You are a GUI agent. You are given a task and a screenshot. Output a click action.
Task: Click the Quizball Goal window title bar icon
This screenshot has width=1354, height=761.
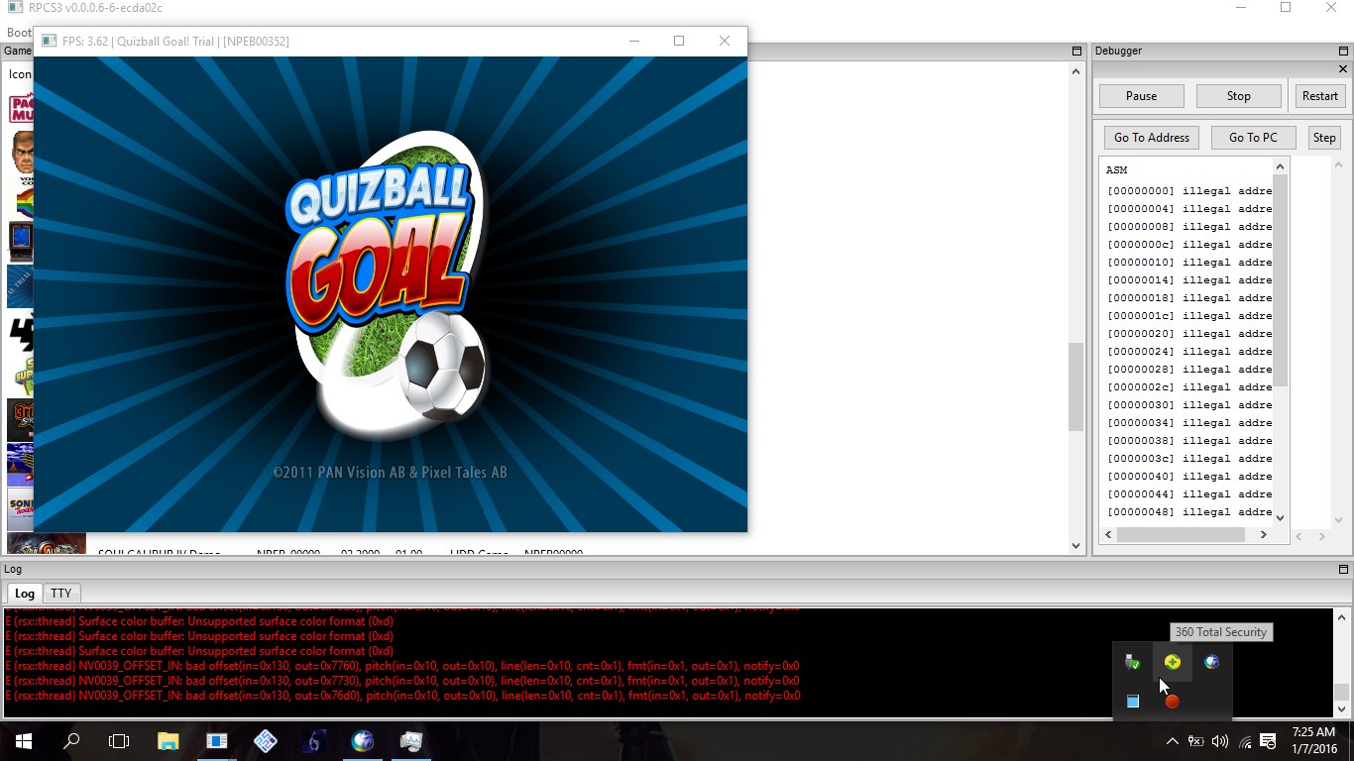point(49,42)
